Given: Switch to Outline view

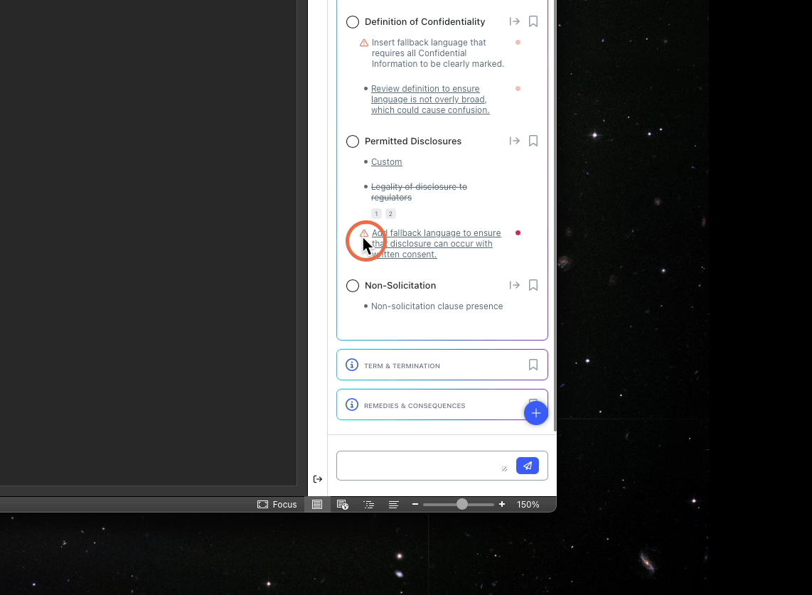Looking at the screenshot, I should [369, 505].
